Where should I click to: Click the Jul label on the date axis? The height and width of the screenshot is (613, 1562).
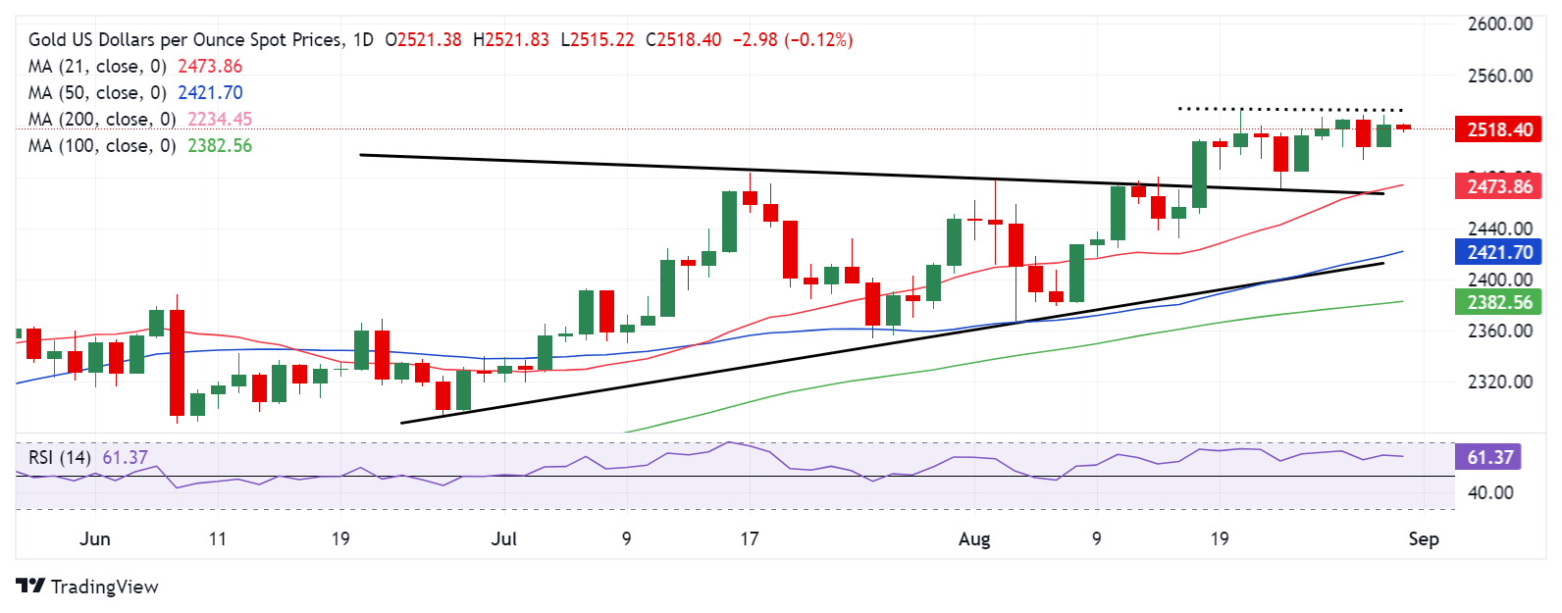[503, 539]
